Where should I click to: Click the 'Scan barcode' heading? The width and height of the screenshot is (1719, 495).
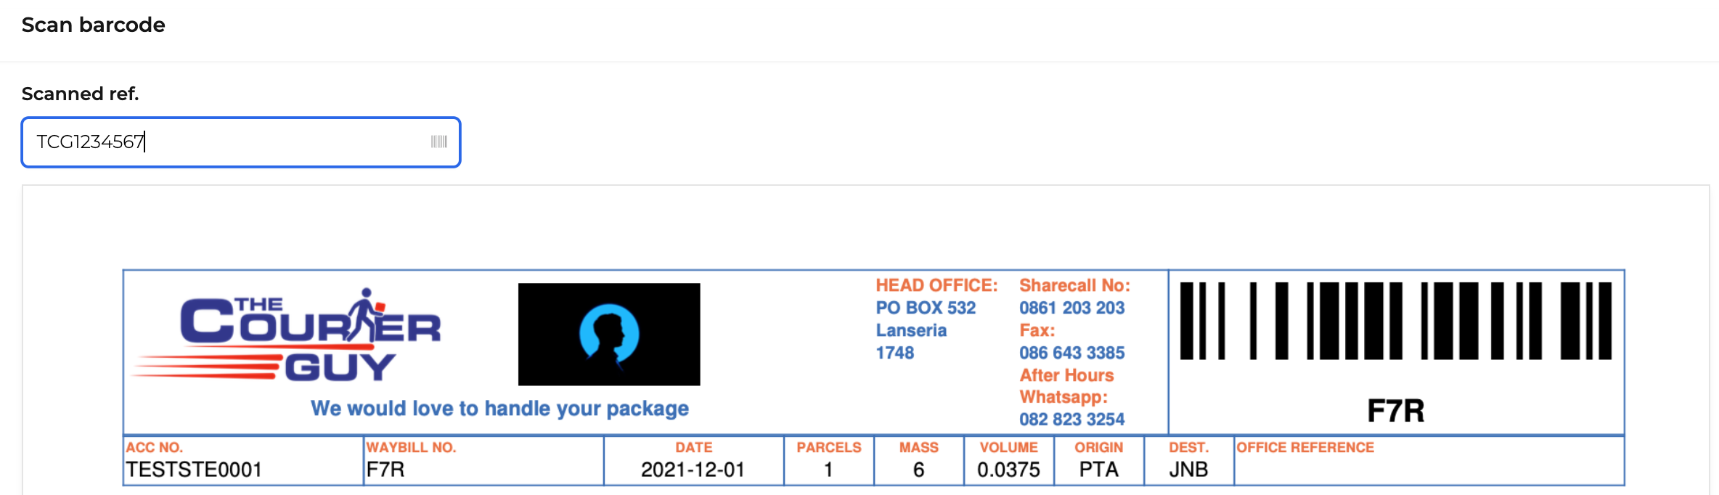(x=94, y=25)
